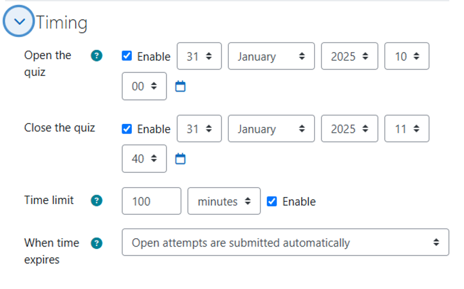The image size is (464, 289).
Task: Collapse the Timing section chevron
Action: 20,22
